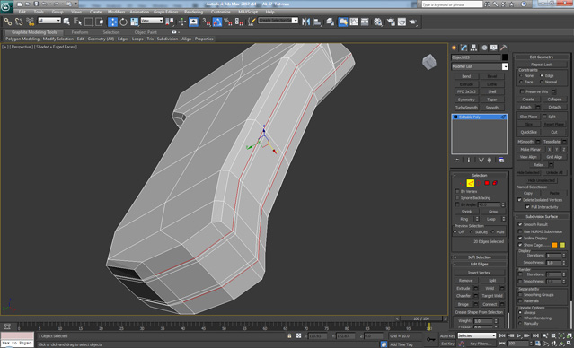Open the Customize menu
This screenshot has width=574, height=348.
[221, 12]
